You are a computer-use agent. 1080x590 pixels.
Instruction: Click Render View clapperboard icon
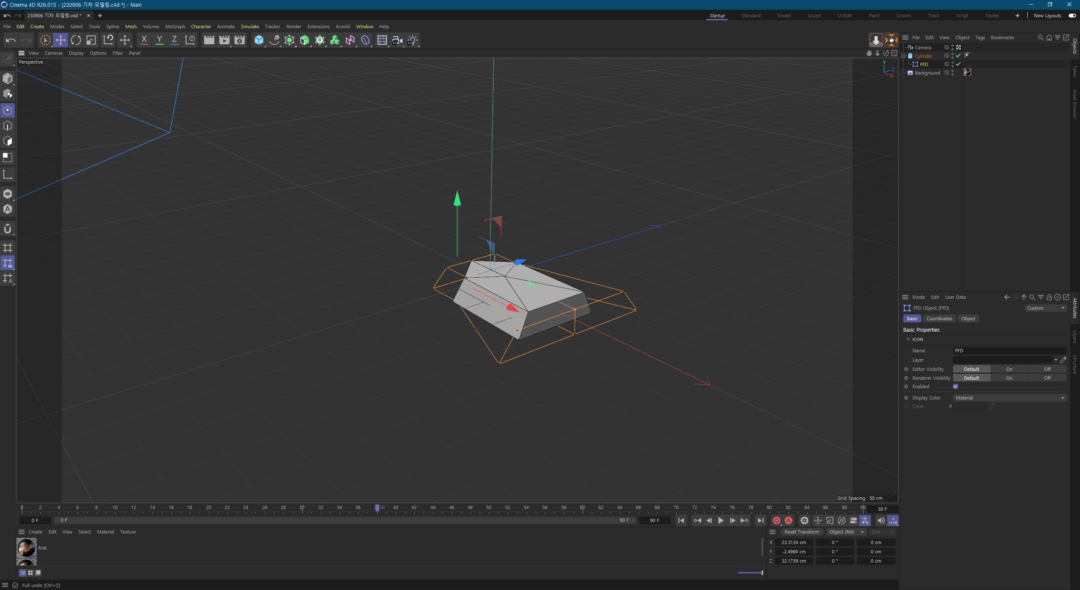click(x=209, y=40)
